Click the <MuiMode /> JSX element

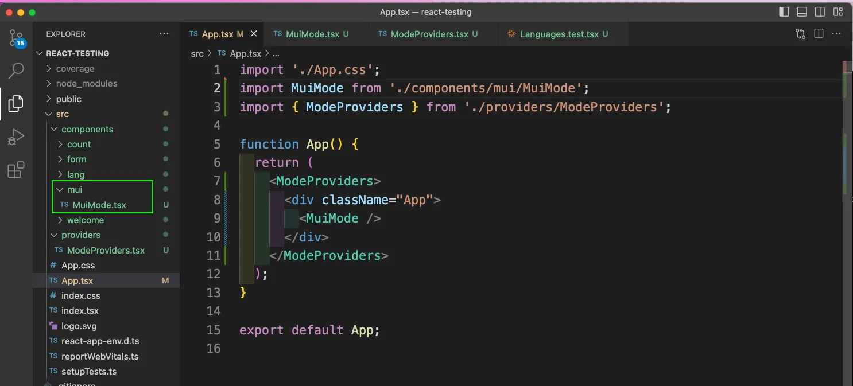(340, 219)
